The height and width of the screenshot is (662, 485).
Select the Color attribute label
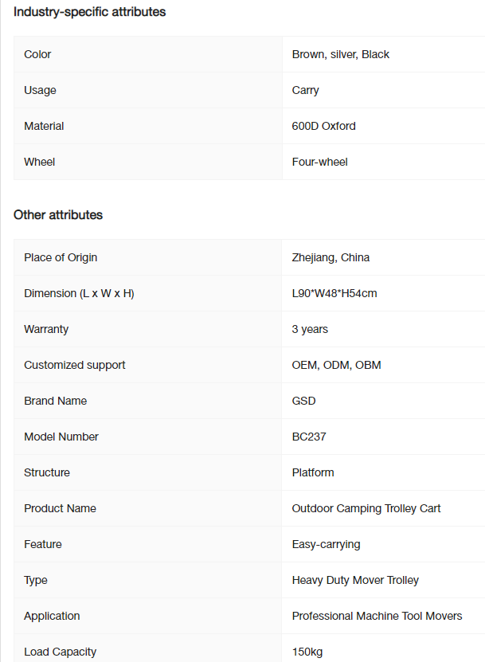[37, 54]
